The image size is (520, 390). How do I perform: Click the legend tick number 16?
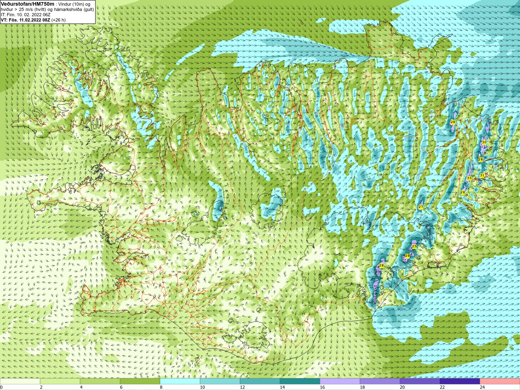(322, 387)
